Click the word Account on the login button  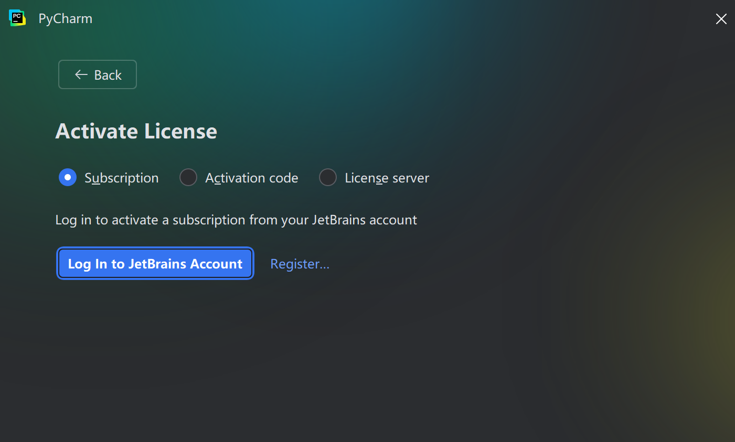216,264
